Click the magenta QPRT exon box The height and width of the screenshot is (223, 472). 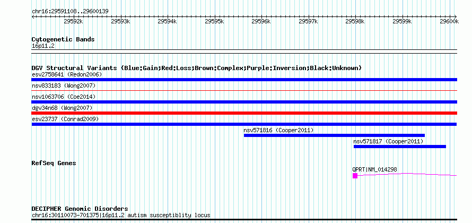point(355,176)
